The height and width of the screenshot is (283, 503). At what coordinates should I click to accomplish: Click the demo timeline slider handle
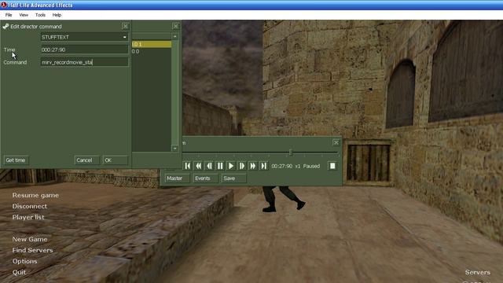pyautogui.click(x=291, y=152)
